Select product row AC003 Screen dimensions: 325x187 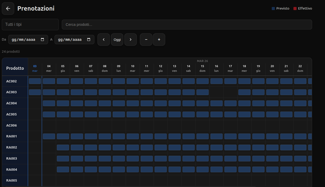(x=15, y=92)
